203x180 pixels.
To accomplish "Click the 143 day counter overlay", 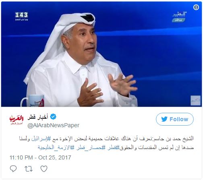I will (x=21, y=16).
